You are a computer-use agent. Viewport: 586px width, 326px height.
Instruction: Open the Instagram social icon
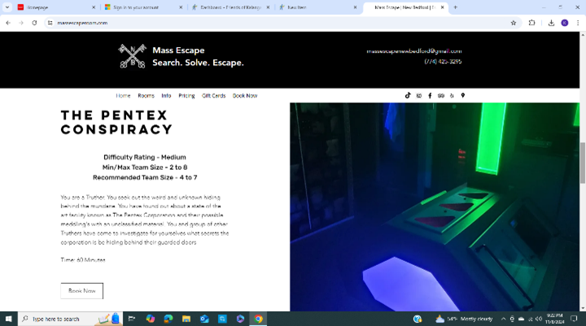[419, 96]
